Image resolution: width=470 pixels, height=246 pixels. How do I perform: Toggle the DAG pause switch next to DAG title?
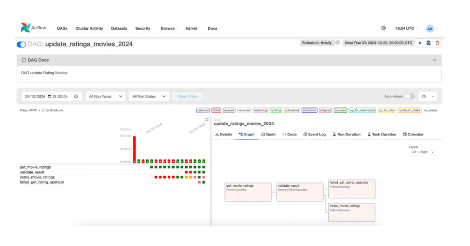coord(21,44)
